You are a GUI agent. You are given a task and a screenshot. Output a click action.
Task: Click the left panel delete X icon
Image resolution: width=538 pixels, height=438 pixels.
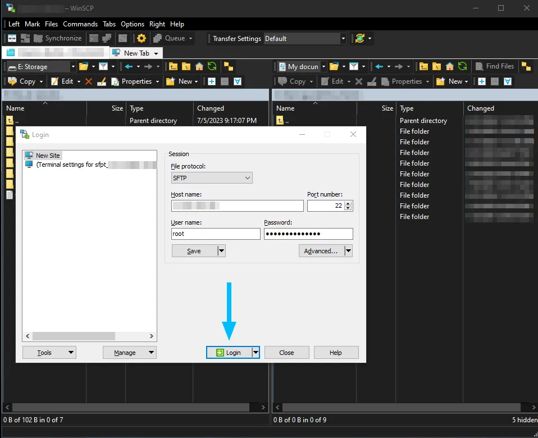(x=88, y=81)
